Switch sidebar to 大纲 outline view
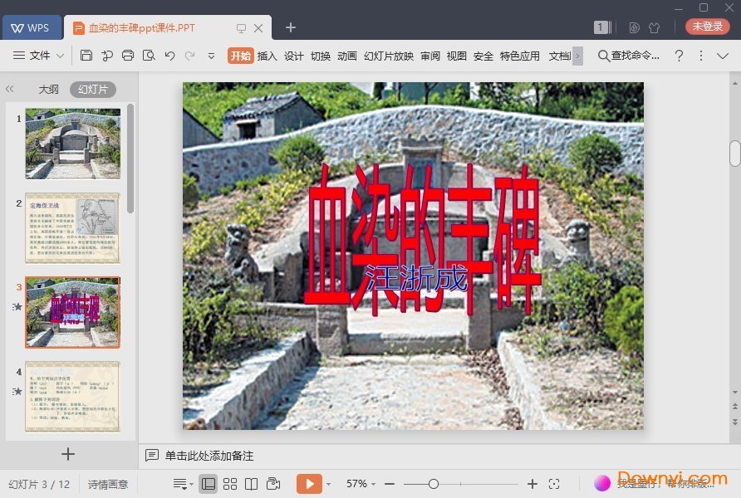The width and height of the screenshot is (741, 498). [x=48, y=90]
